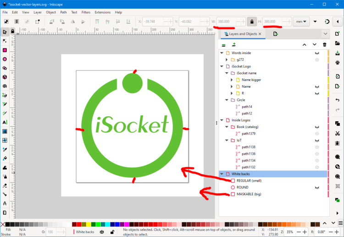Screen dimensions: 344x237
Task: Toggle visibility of R layer
Action: [x=317, y=93]
